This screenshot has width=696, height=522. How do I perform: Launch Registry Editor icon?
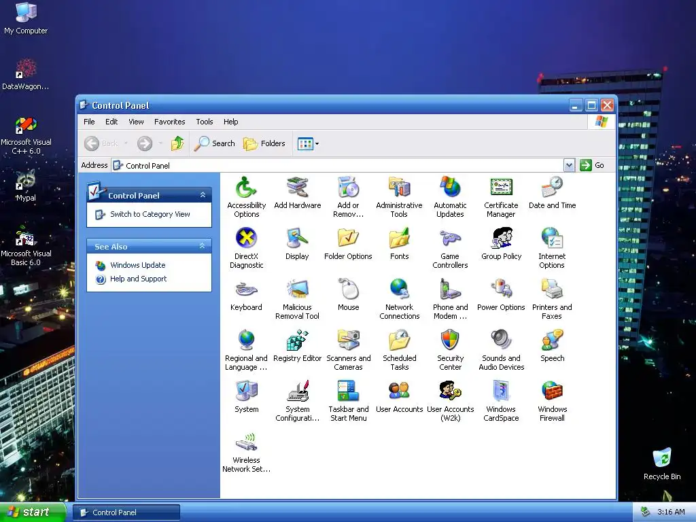pyautogui.click(x=298, y=346)
